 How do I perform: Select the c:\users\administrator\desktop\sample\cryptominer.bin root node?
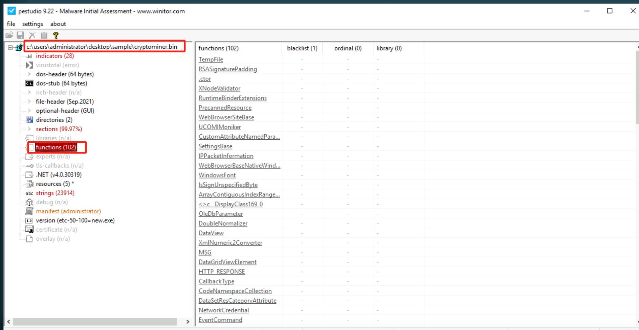pos(102,47)
